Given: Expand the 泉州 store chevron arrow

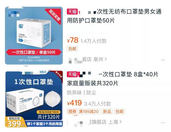Looking at the screenshot, I should pos(106,59).
